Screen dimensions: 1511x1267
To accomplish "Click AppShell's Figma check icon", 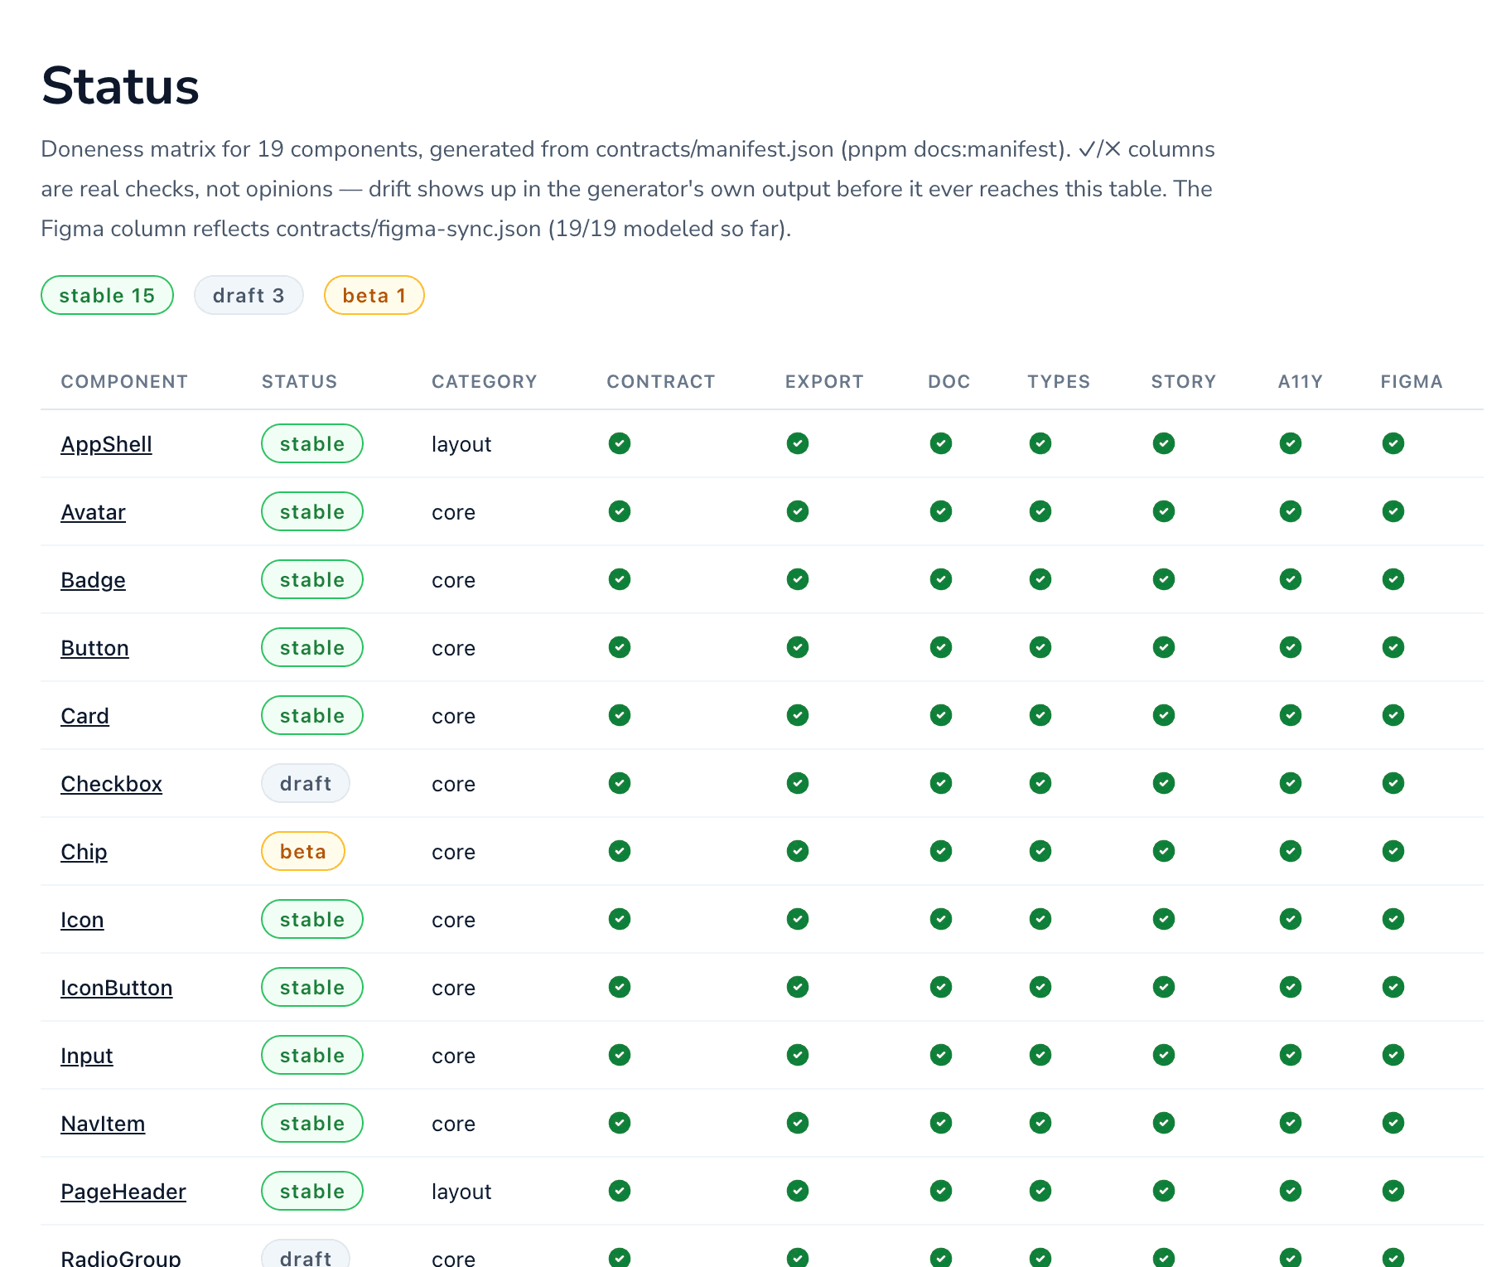I will tap(1393, 443).
